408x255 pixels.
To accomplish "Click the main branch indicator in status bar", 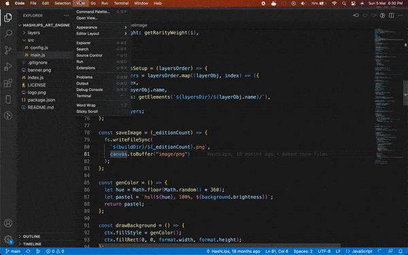I will pos(13,252).
